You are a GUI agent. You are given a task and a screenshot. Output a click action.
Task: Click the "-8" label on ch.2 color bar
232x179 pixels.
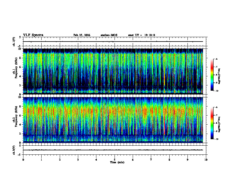click(x=216, y=123)
